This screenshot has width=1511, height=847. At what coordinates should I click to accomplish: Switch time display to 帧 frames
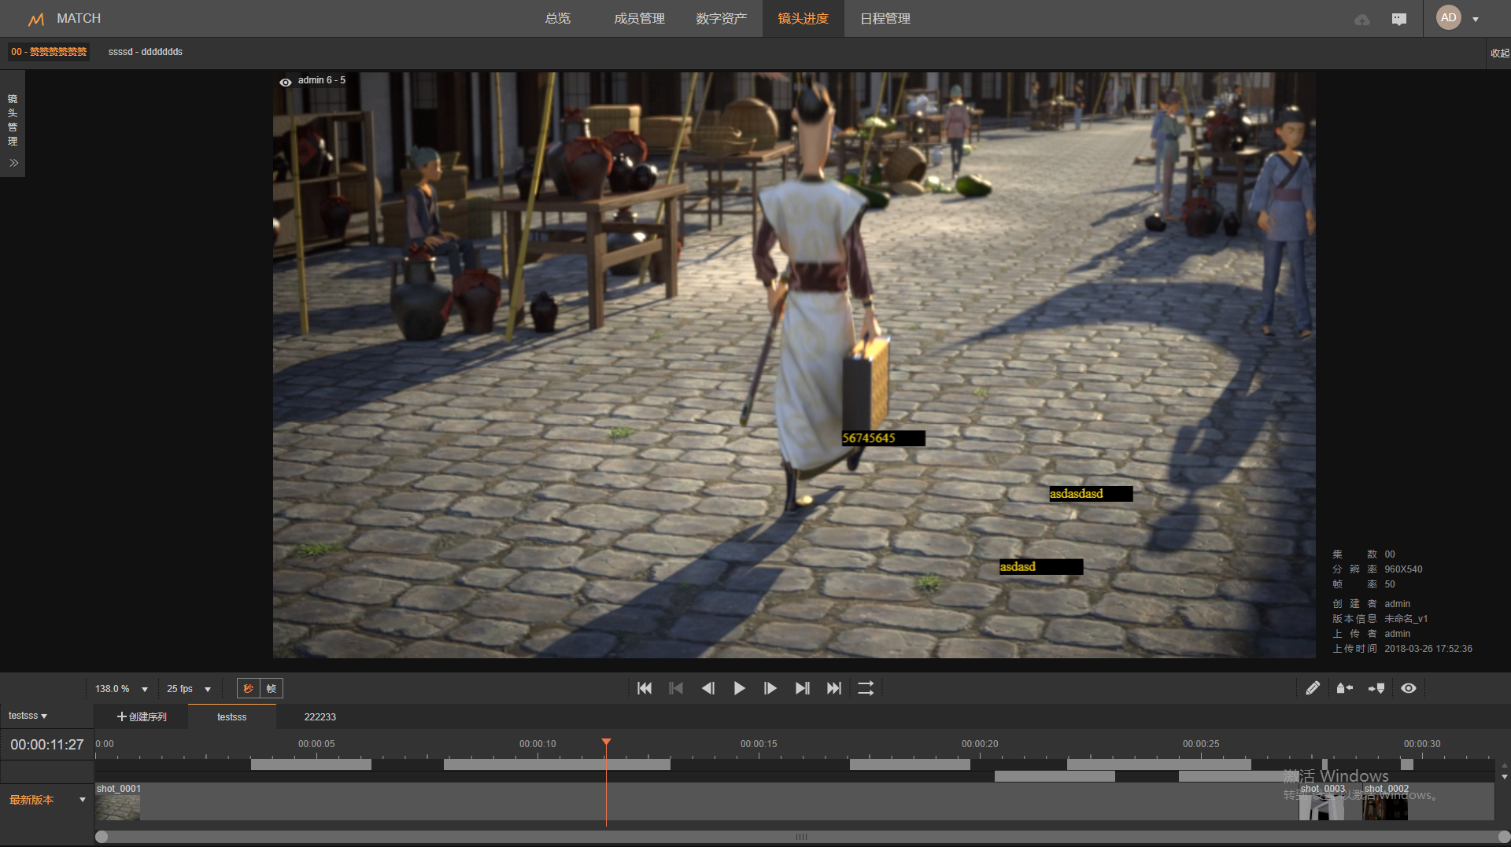coord(272,689)
